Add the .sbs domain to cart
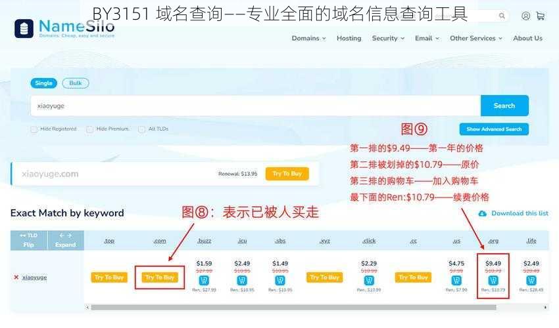Screen dimensions: 559x328 click(280, 280)
